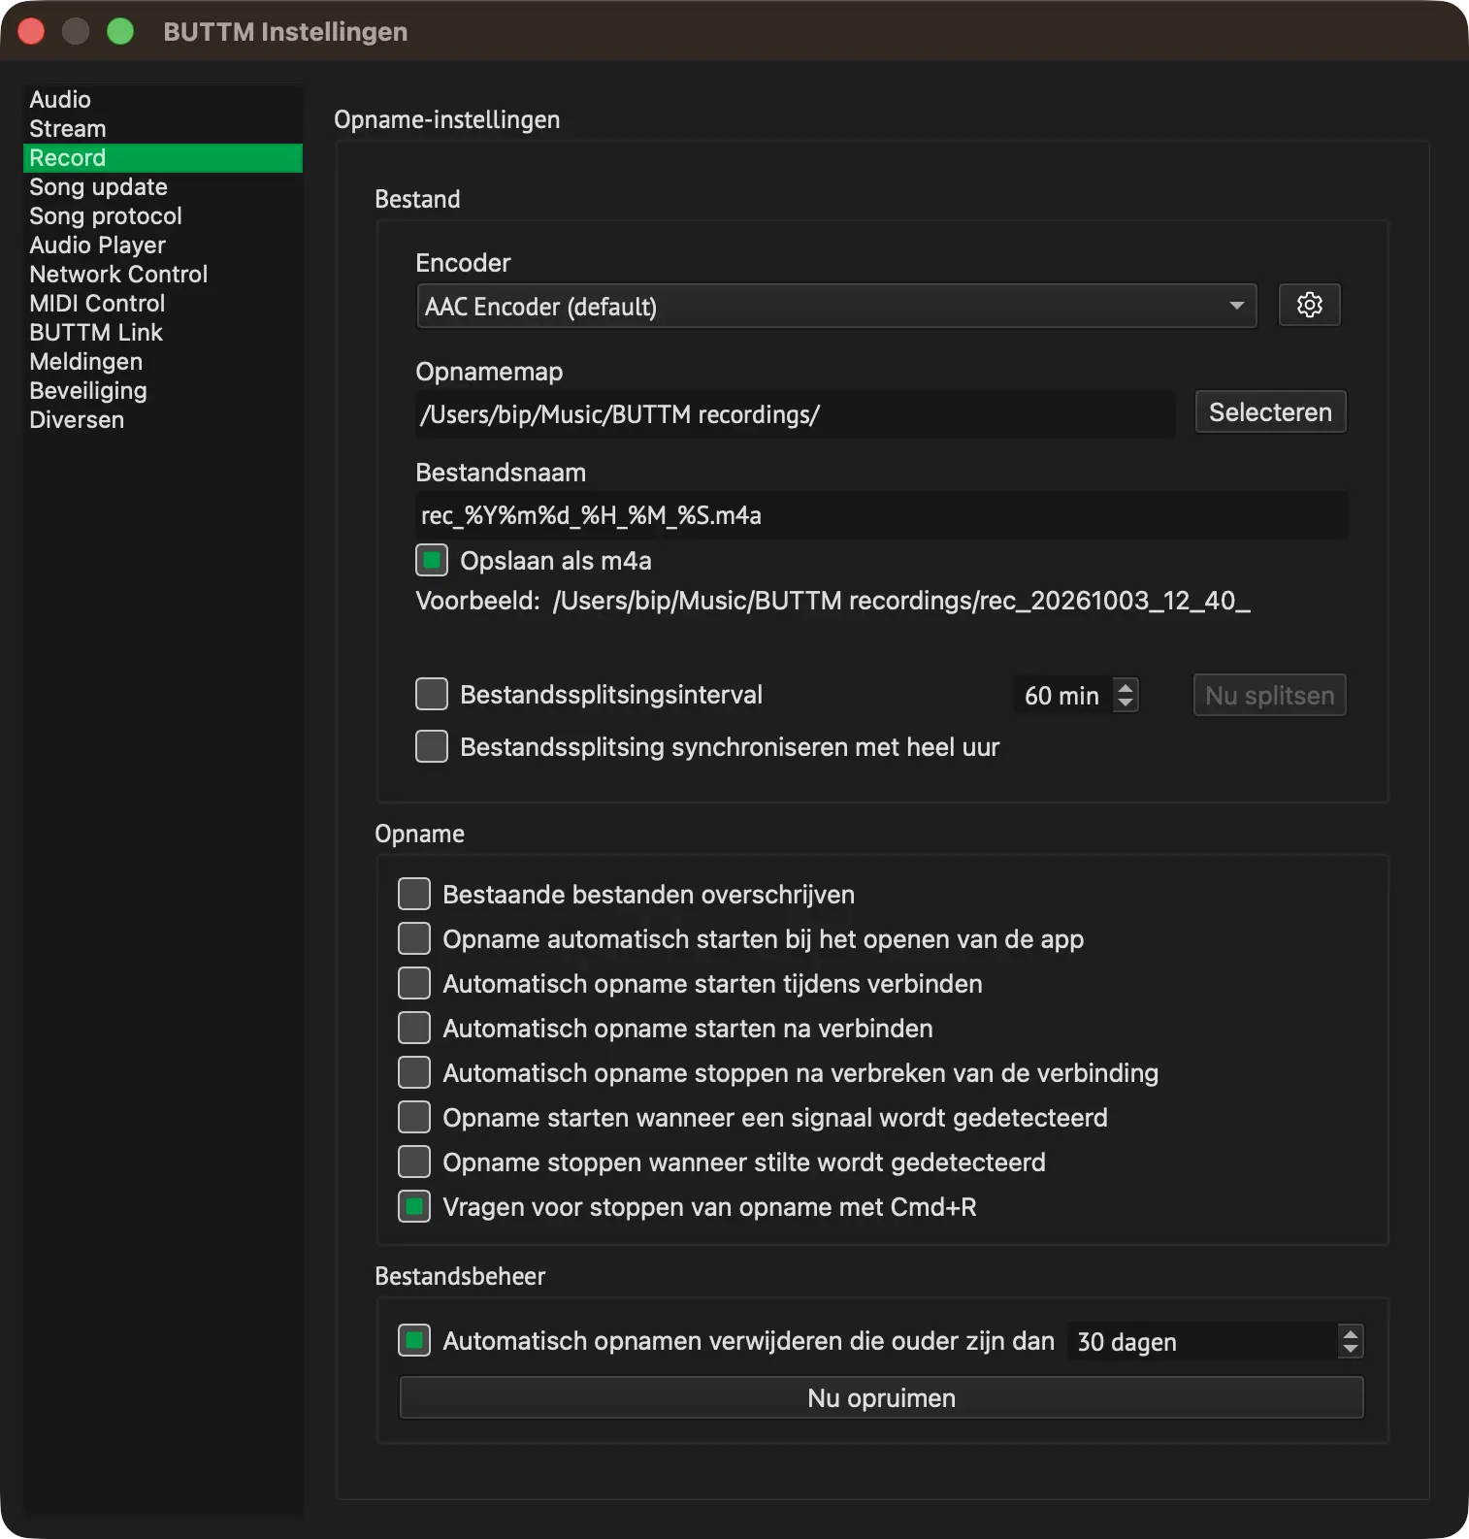Viewport: 1469px width, 1539px height.
Task: Click the Nu splitsen button
Action: click(x=1269, y=696)
